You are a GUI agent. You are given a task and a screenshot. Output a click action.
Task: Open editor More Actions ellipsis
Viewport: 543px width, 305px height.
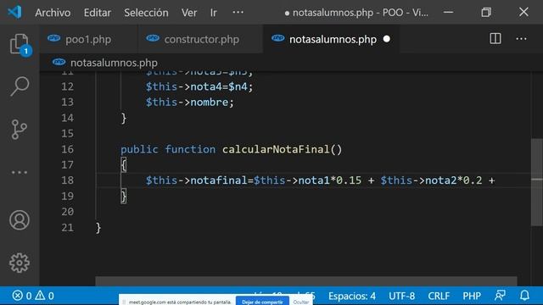pos(521,39)
